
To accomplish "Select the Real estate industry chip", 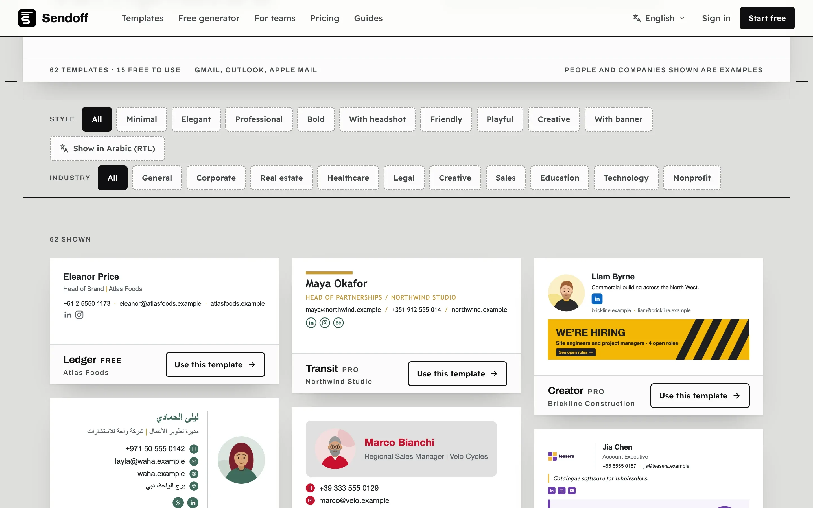I will point(281,178).
